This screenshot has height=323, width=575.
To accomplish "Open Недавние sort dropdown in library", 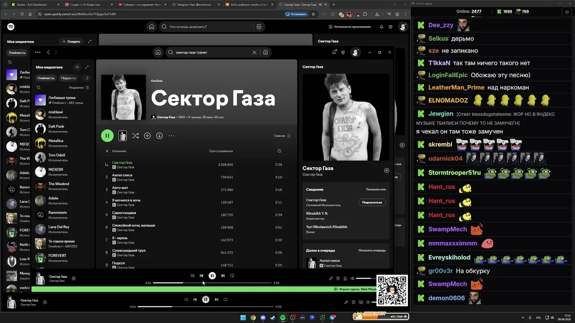I will point(79,87).
